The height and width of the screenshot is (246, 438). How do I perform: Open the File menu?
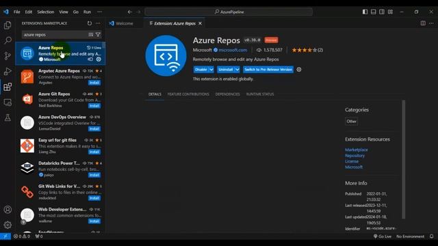coord(16,12)
